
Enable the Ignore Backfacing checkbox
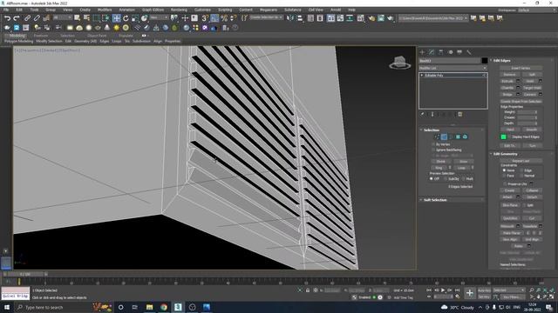[x=433, y=150]
